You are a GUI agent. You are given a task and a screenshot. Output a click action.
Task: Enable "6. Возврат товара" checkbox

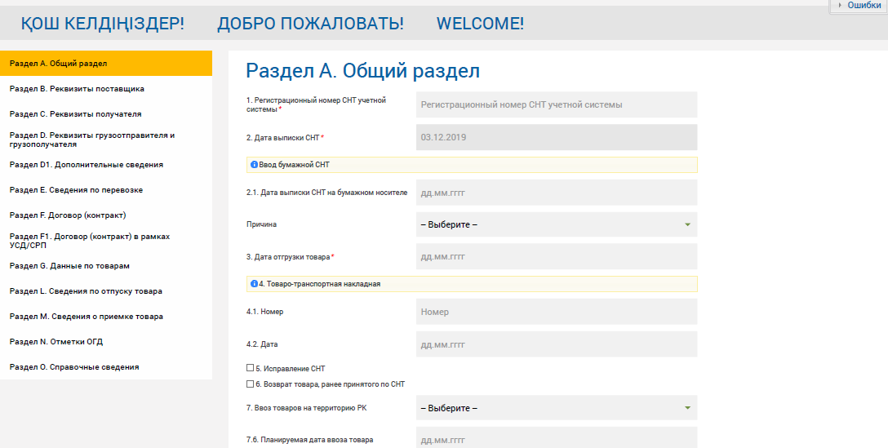tap(250, 384)
